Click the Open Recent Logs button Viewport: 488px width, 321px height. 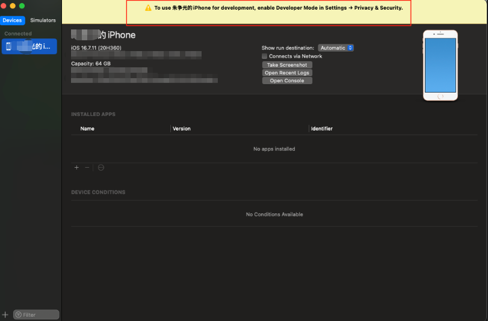(x=287, y=73)
